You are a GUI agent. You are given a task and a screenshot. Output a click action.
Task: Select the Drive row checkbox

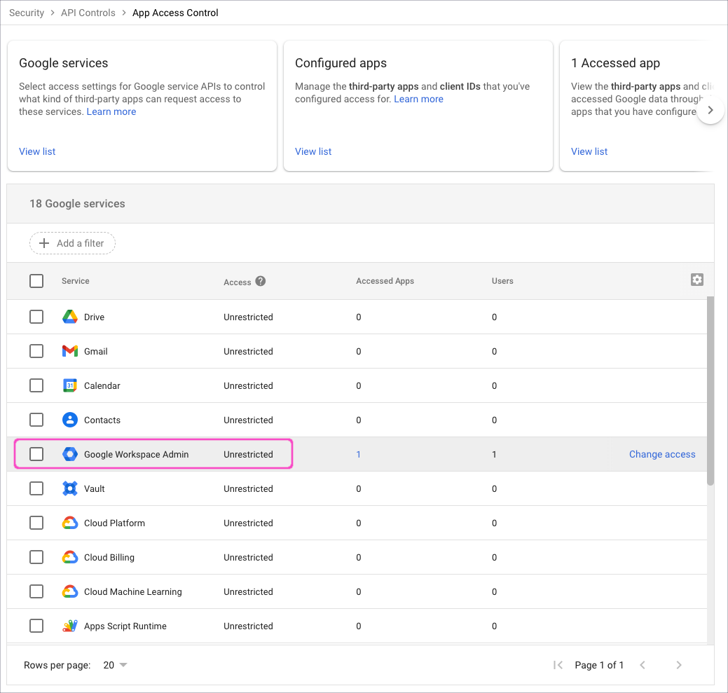pos(36,317)
